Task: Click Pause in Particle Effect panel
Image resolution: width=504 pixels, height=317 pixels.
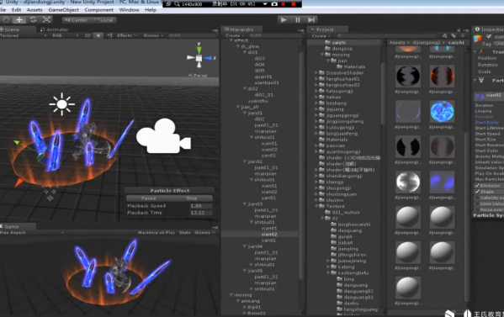Action: tap(148, 198)
